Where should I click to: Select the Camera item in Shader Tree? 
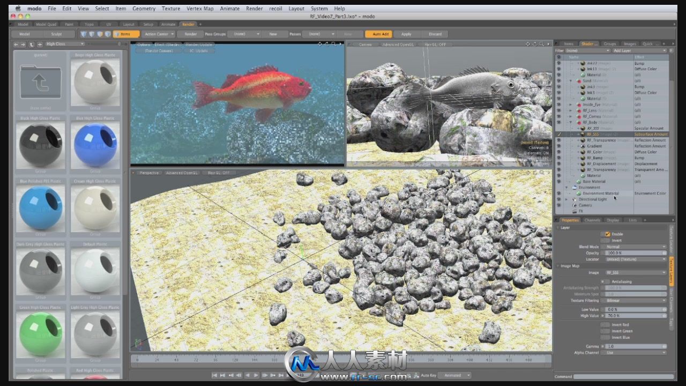click(585, 205)
